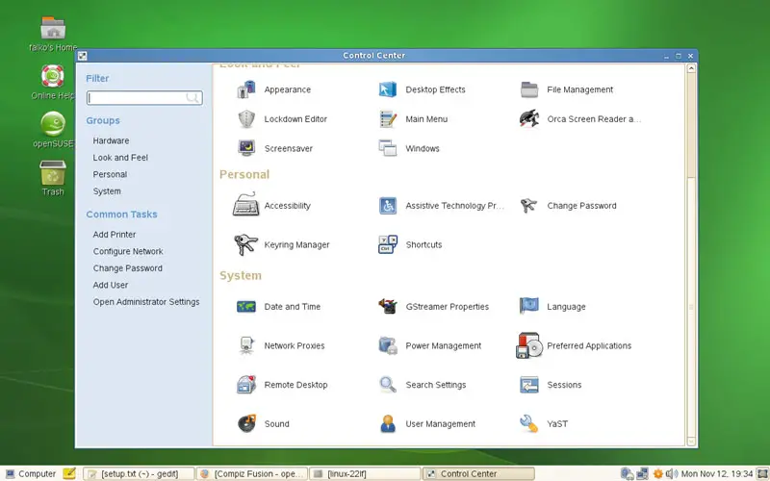Screen dimensions: 770x481
Task: Click the clock showing Mon Nov 12
Action: [717, 473]
